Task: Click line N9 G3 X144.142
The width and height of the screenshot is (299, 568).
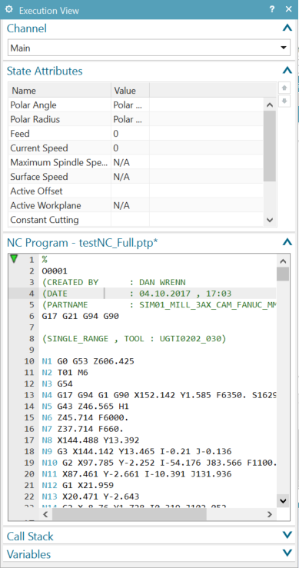Action: point(137,451)
